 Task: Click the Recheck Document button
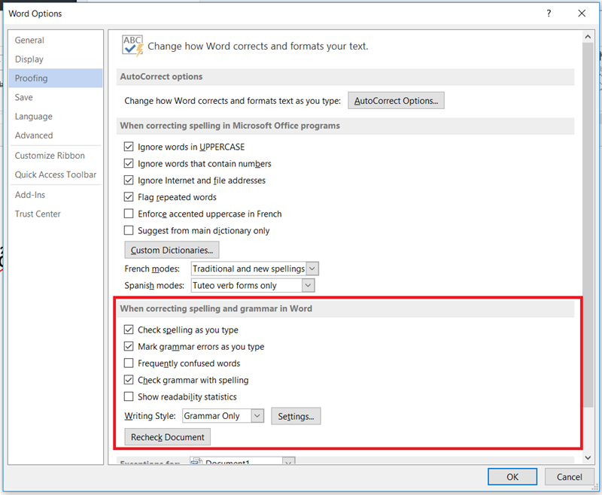168,437
